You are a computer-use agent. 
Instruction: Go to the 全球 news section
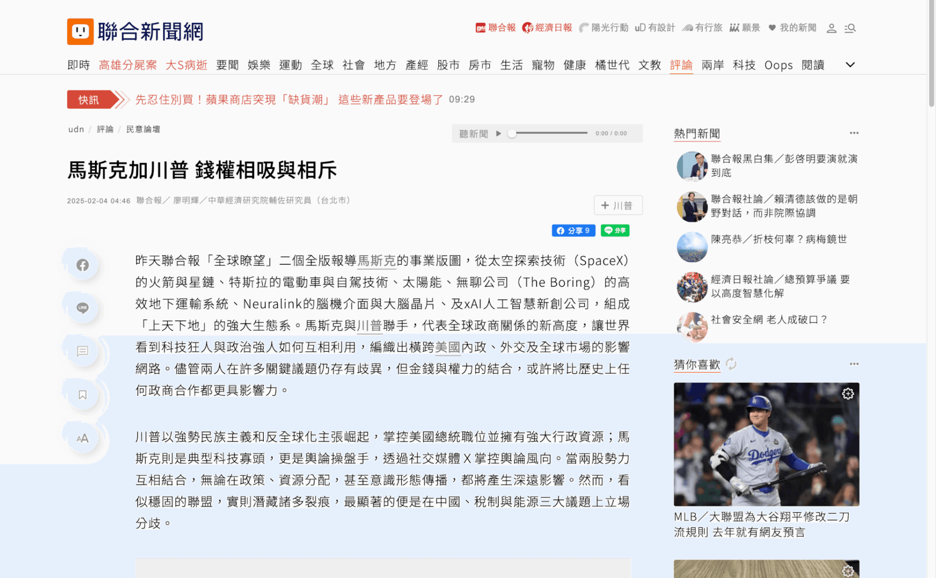click(x=322, y=65)
